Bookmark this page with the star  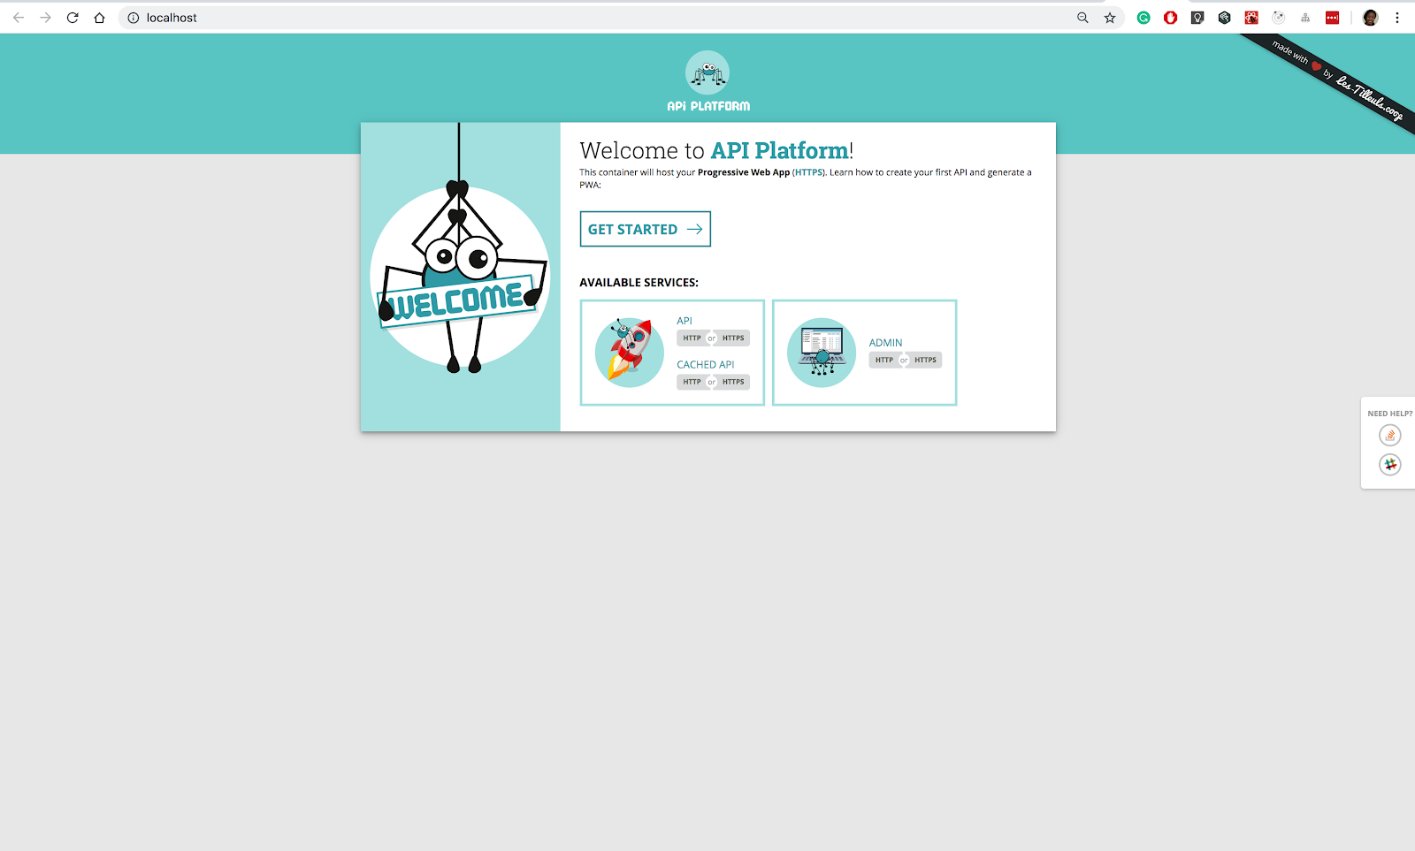[x=1110, y=18]
